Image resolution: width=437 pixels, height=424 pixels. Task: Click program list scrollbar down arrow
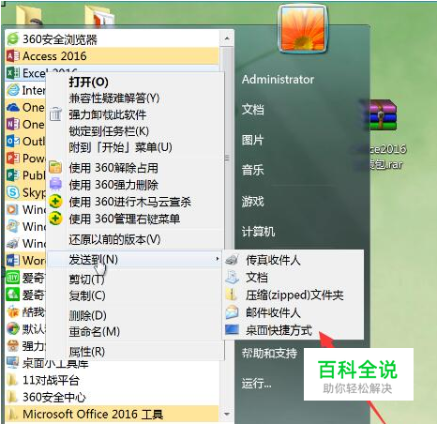coord(227,414)
